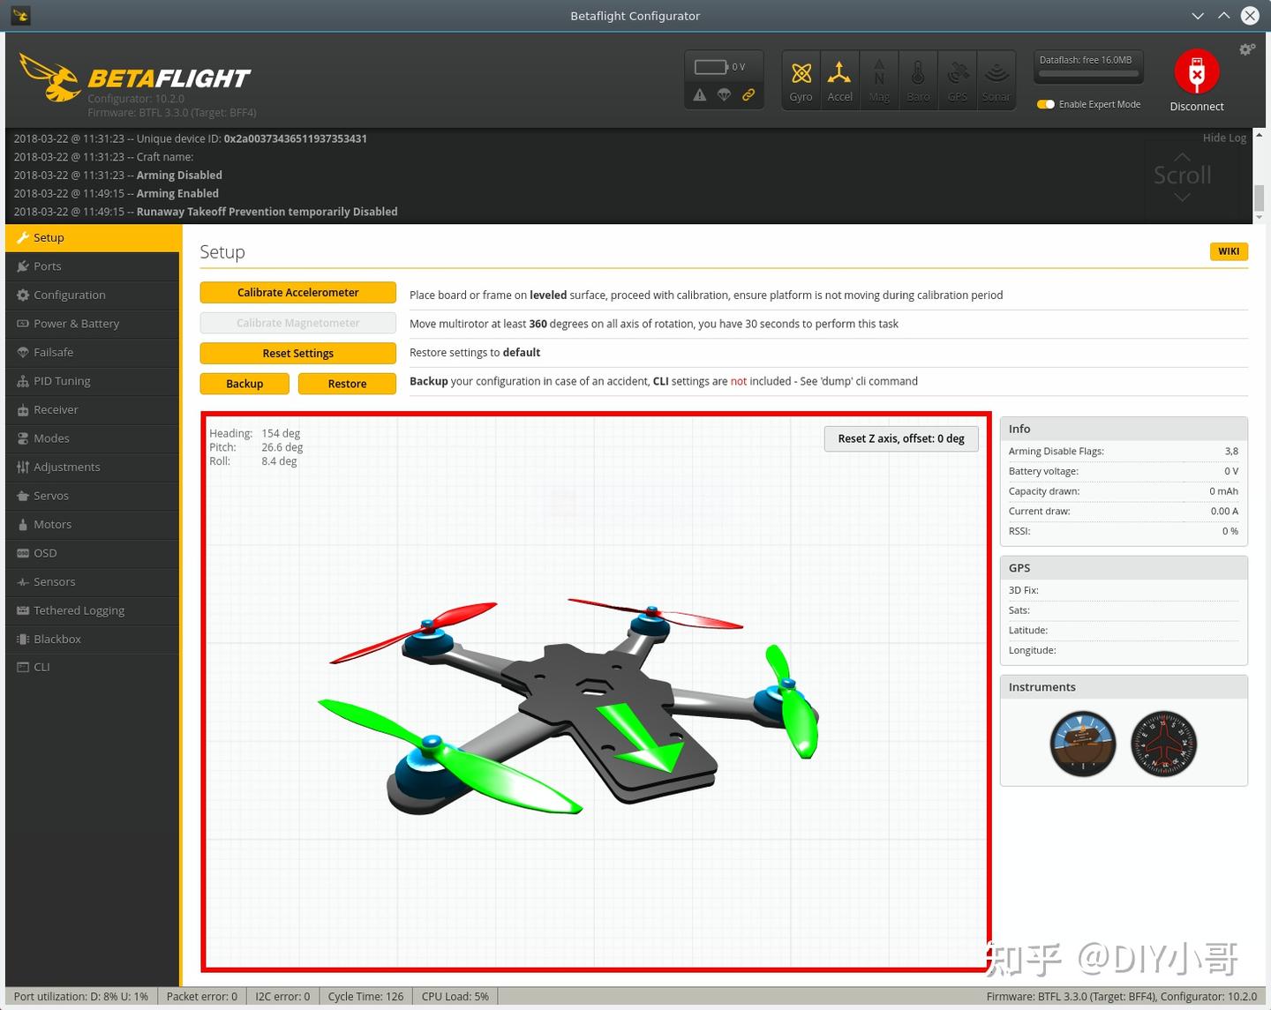
Task: Select the Mag sensor status icon
Action: click(878, 79)
